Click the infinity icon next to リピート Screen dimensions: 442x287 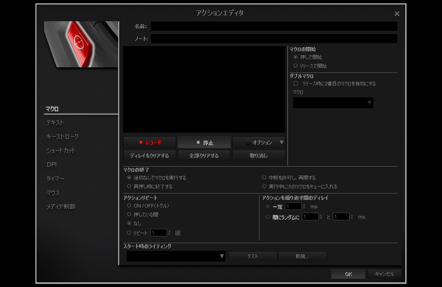click(178, 233)
